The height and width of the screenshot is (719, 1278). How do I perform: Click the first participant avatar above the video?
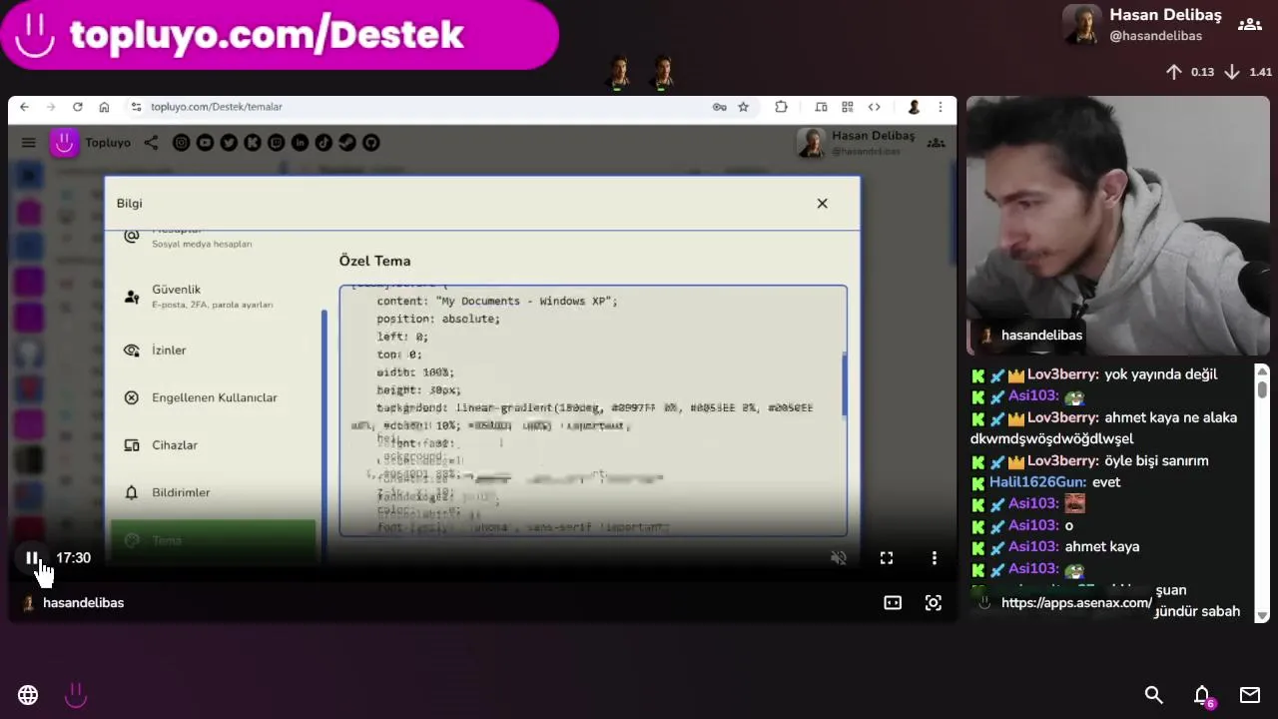point(619,73)
